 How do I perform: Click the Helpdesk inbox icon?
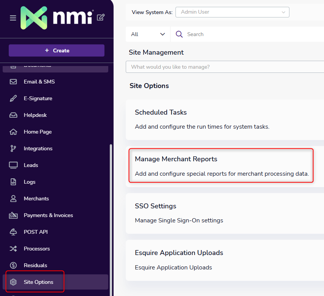coord(13,115)
